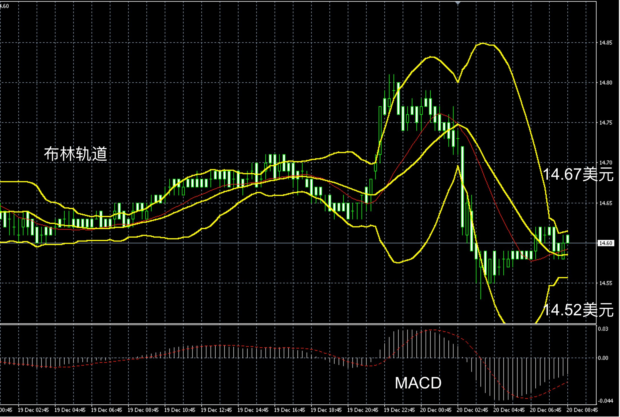Click the 19 Dec 14:45 time label
The image size is (620, 417).
point(253,410)
